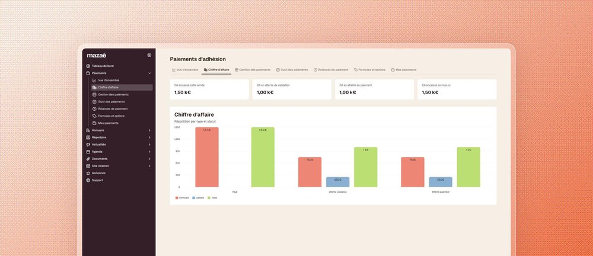Screen dimensions: 593x256
Task: Click the Payé axis label
Action: coord(235,192)
